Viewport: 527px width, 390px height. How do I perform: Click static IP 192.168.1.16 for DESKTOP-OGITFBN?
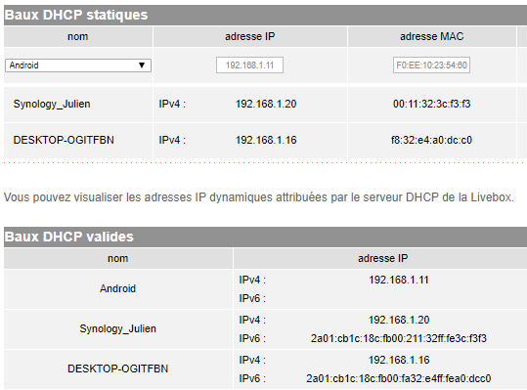click(x=266, y=140)
